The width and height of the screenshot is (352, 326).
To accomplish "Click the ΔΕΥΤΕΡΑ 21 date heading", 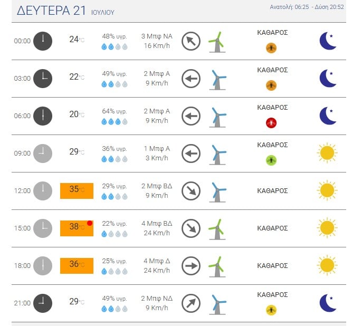I will pos(51,11).
